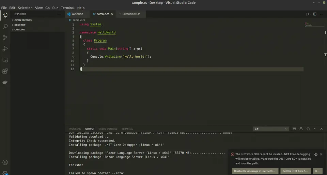Expand the Open Editors section
327x175 pixels.
(23, 20)
